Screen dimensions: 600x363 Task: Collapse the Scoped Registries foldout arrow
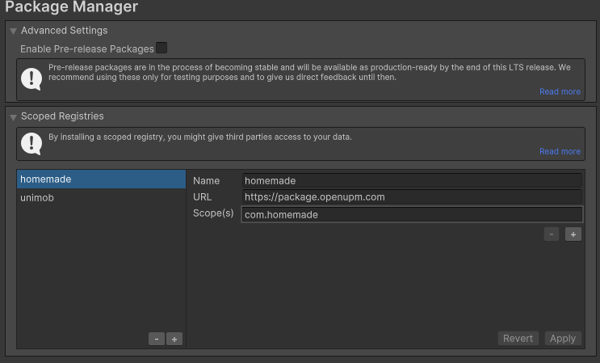(x=13, y=117)
